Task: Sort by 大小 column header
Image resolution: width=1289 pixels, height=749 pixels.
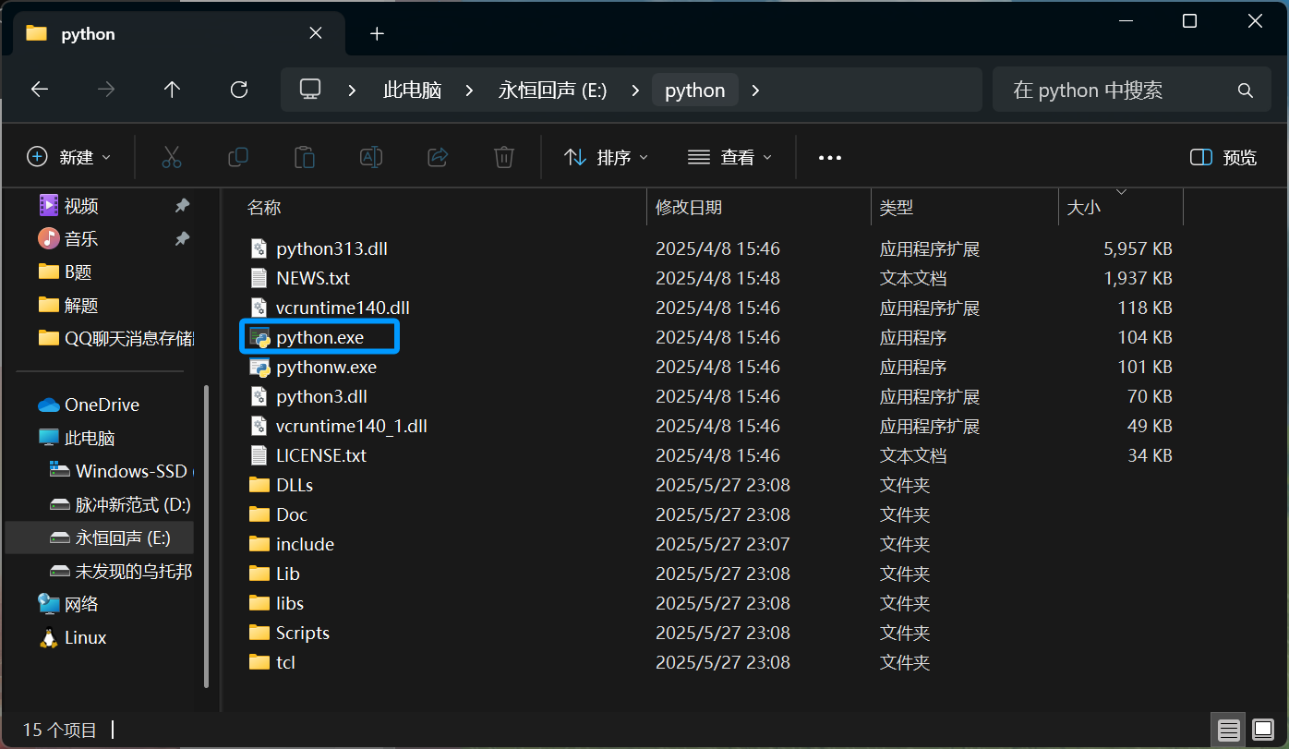Action: tap(1120, 207)
